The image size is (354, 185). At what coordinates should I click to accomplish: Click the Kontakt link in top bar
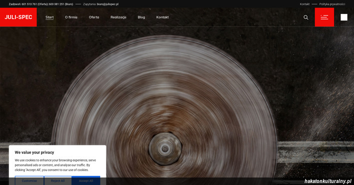pos(304,4)
